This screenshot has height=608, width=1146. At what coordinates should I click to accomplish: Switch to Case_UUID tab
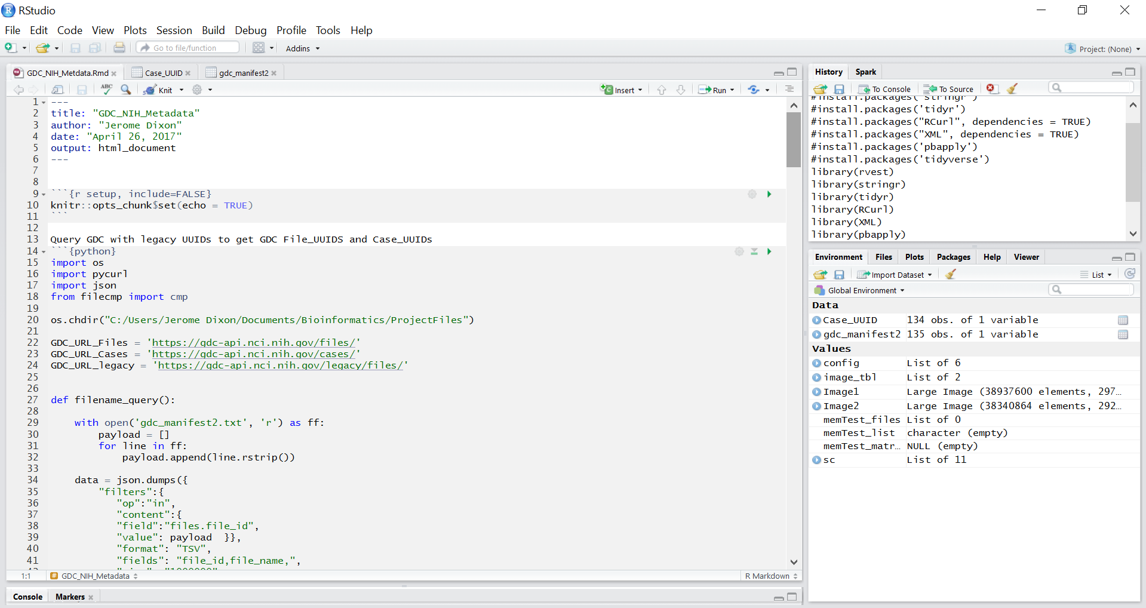[163, 73]
